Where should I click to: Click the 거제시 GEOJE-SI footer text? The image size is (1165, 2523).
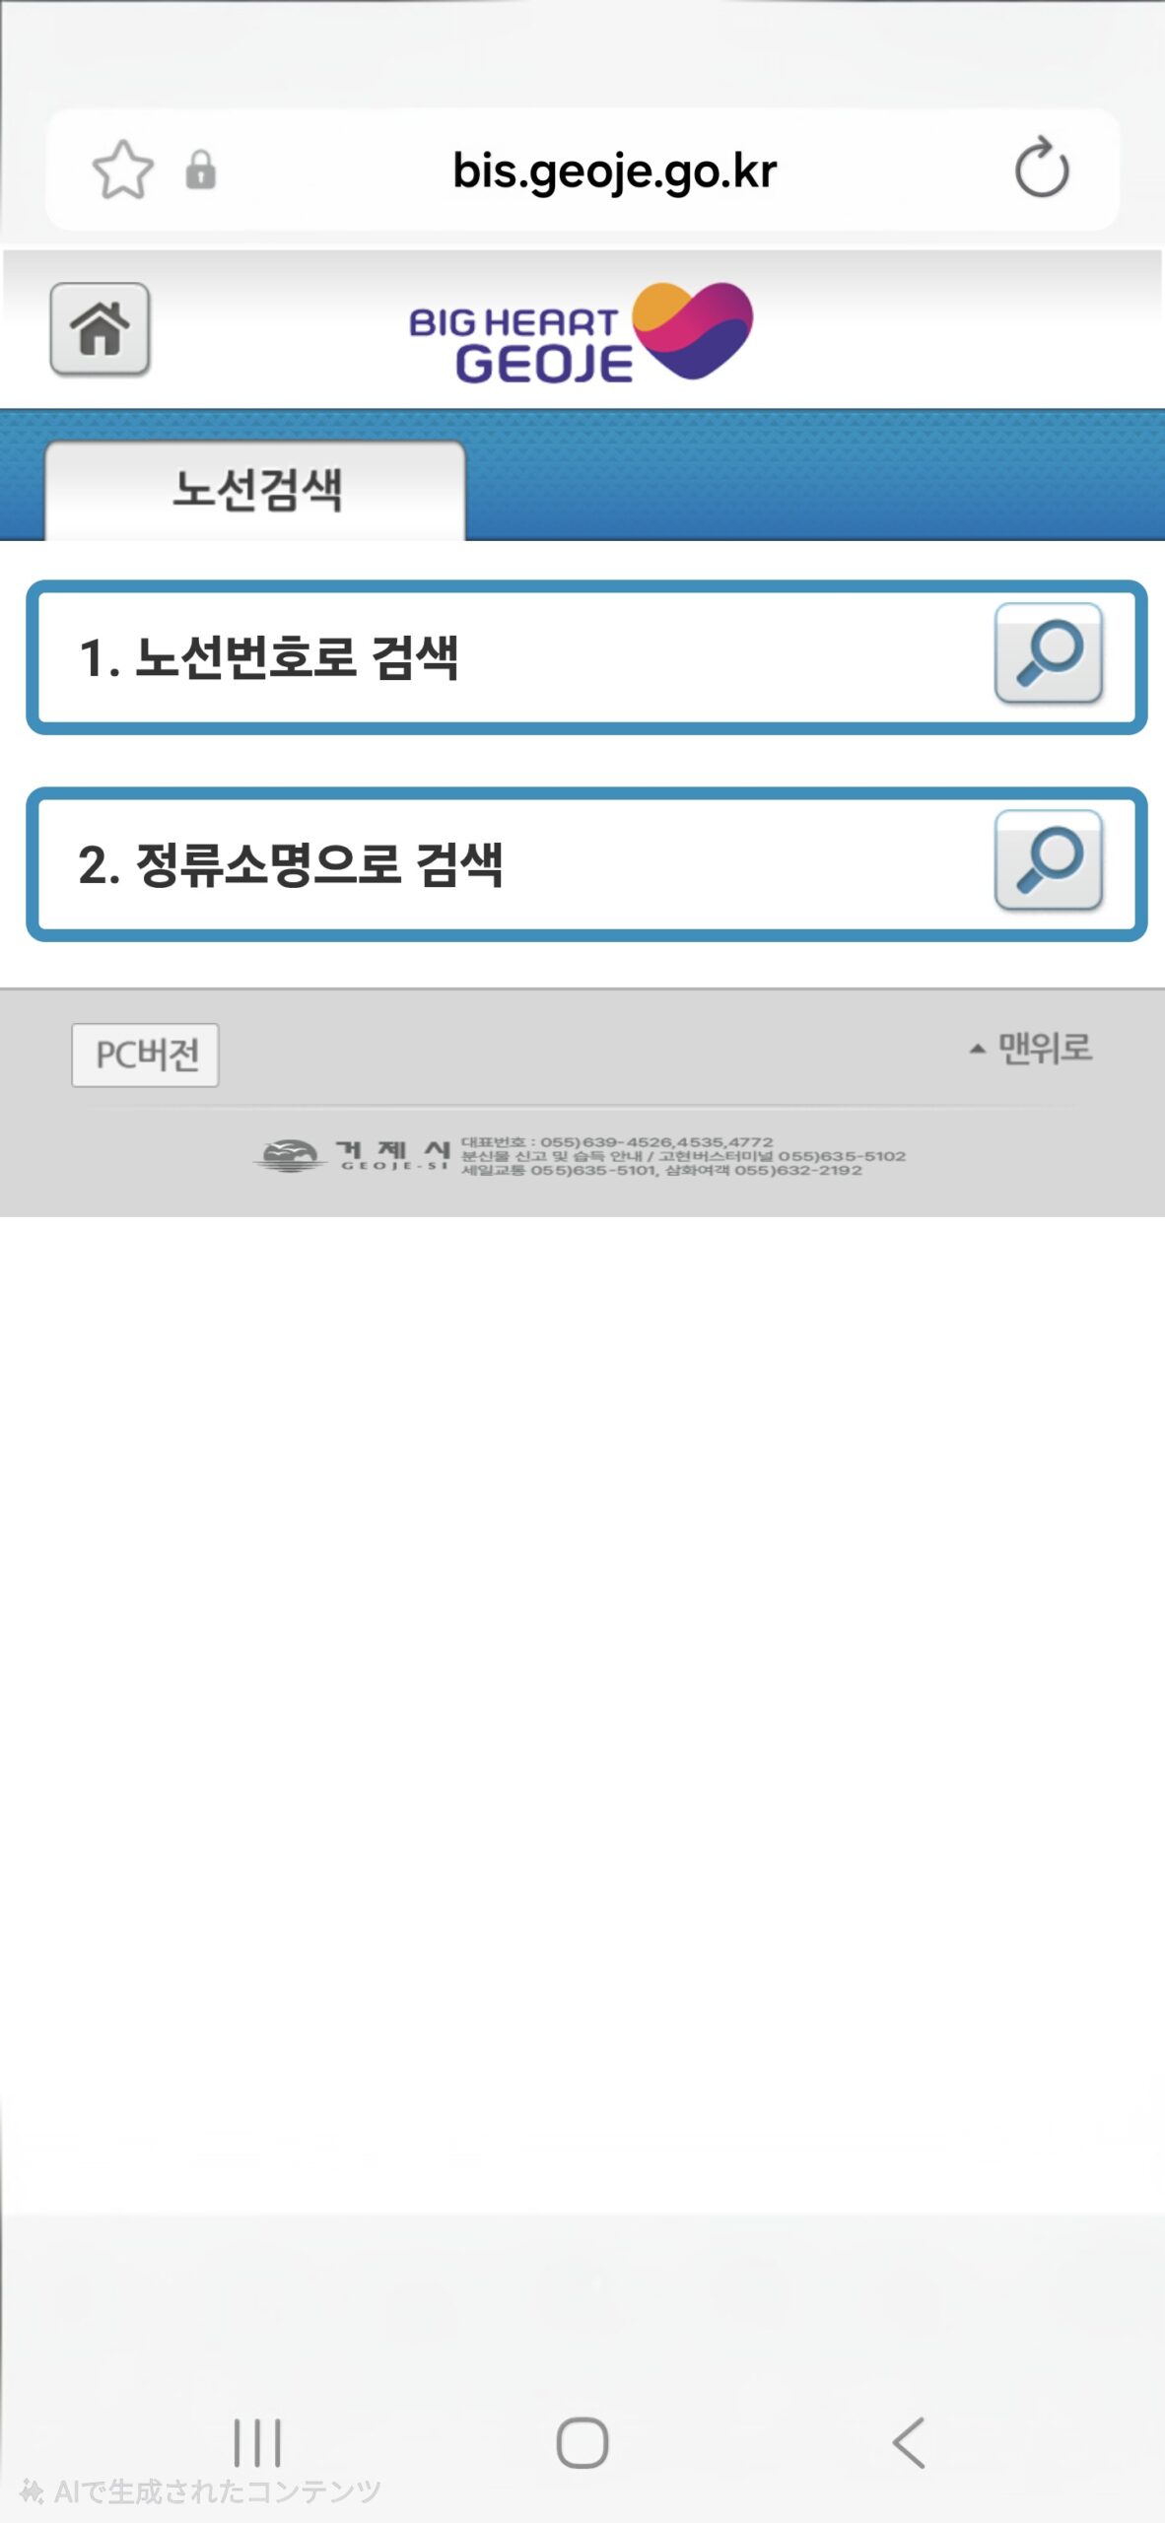(392, 1155)
